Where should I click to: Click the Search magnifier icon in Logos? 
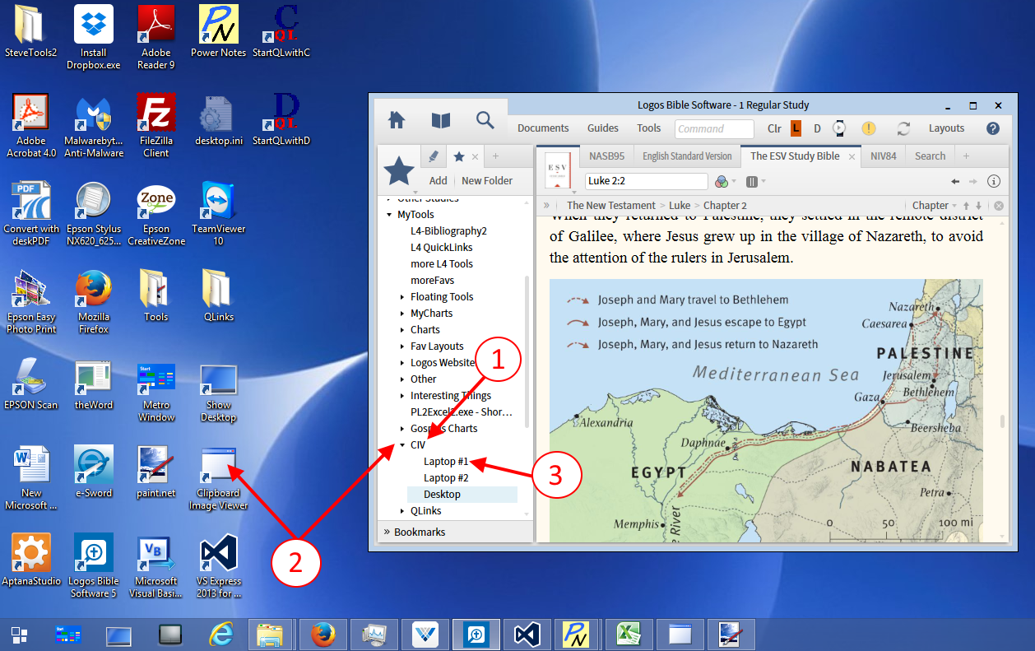click(485, 121)
